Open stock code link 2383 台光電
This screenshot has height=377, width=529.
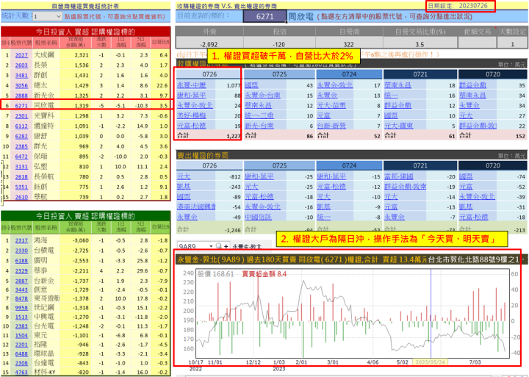tap(21, 326)
